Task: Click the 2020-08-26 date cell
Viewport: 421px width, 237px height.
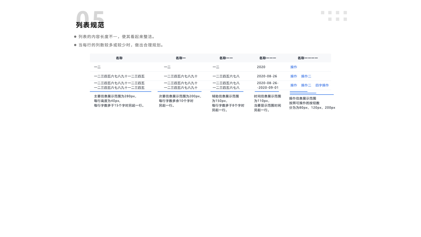Action: (x=267, y=76)
